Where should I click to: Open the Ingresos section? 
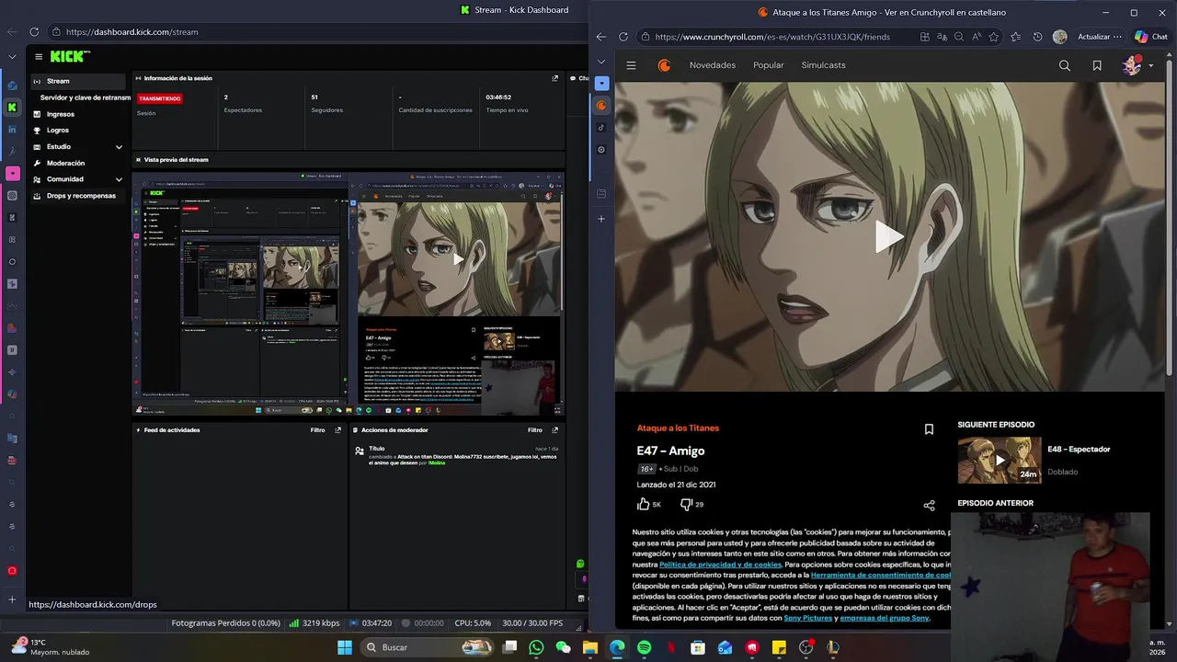[61, 114]
